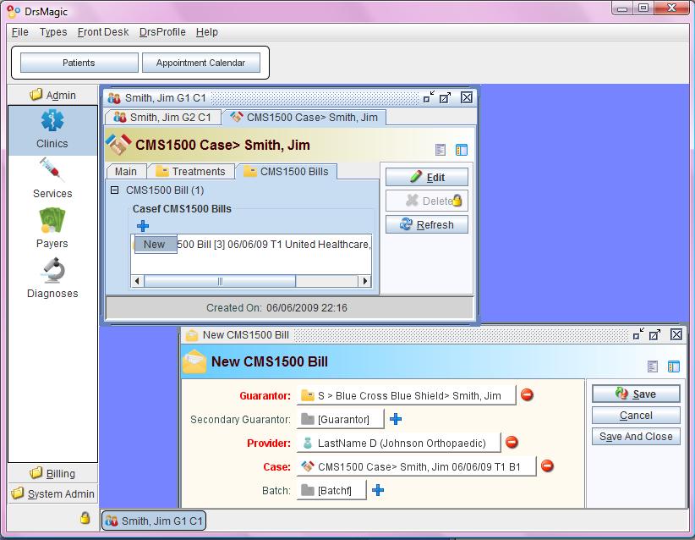Expand the Admin sidebar panel
The image size is (695, 540).
tap(52, 95)
